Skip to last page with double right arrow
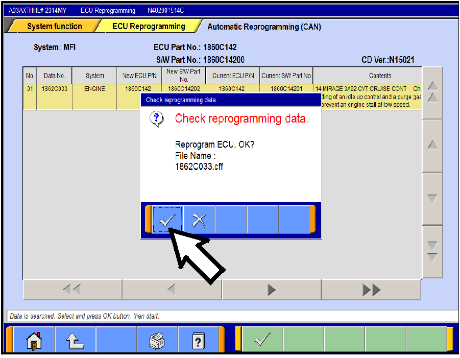 click(x=371, y=290)
